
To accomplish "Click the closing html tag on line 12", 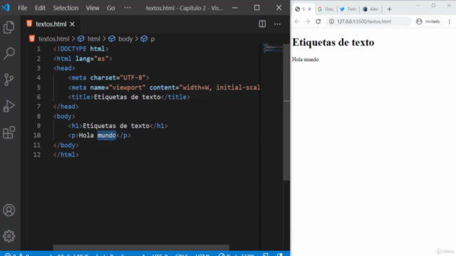I will 66,155.
